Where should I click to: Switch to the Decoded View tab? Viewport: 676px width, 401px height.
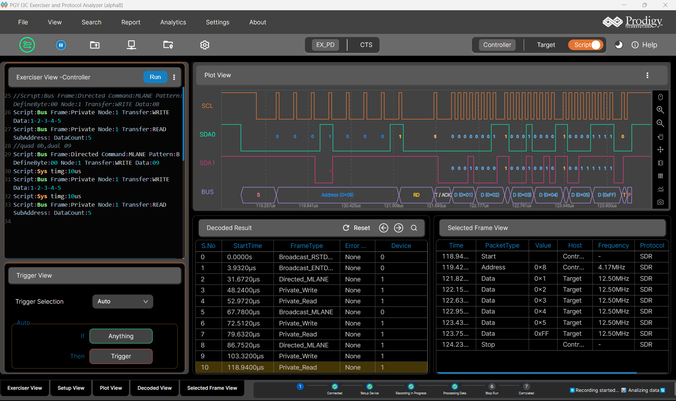click(x=154, y=388)
